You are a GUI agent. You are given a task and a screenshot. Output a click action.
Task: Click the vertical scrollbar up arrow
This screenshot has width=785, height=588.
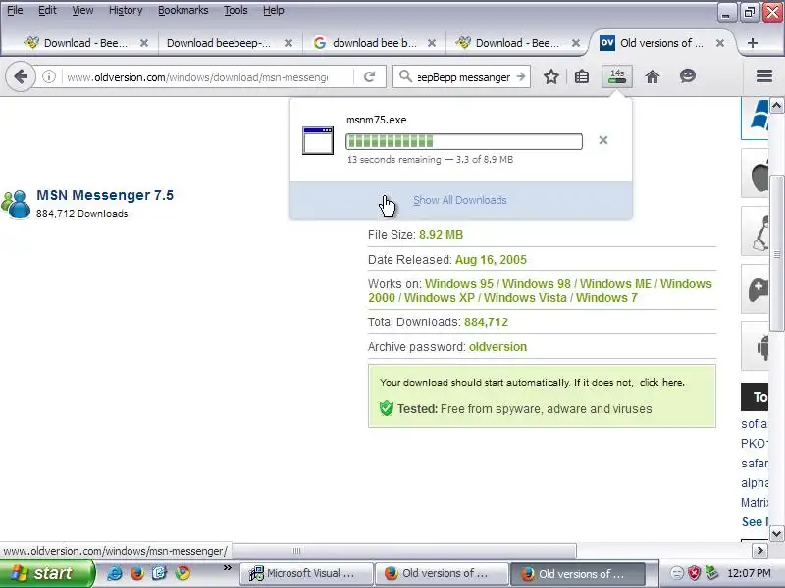click(x=776, y=106)
